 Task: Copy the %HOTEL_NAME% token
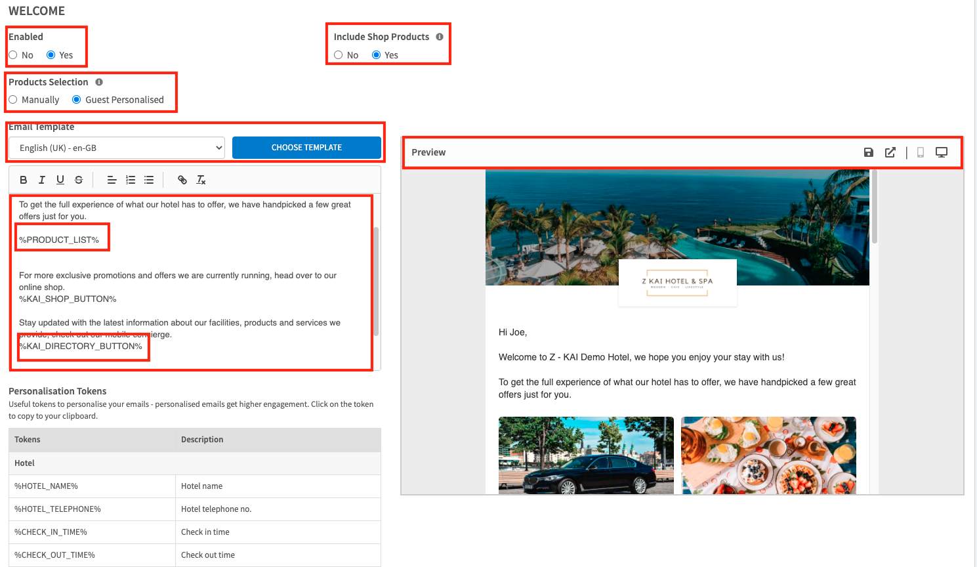point(47,486)
